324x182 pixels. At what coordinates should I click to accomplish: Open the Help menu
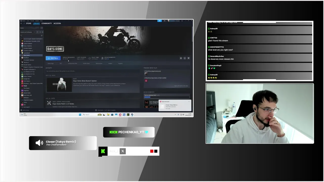click(x=41, y=21)
